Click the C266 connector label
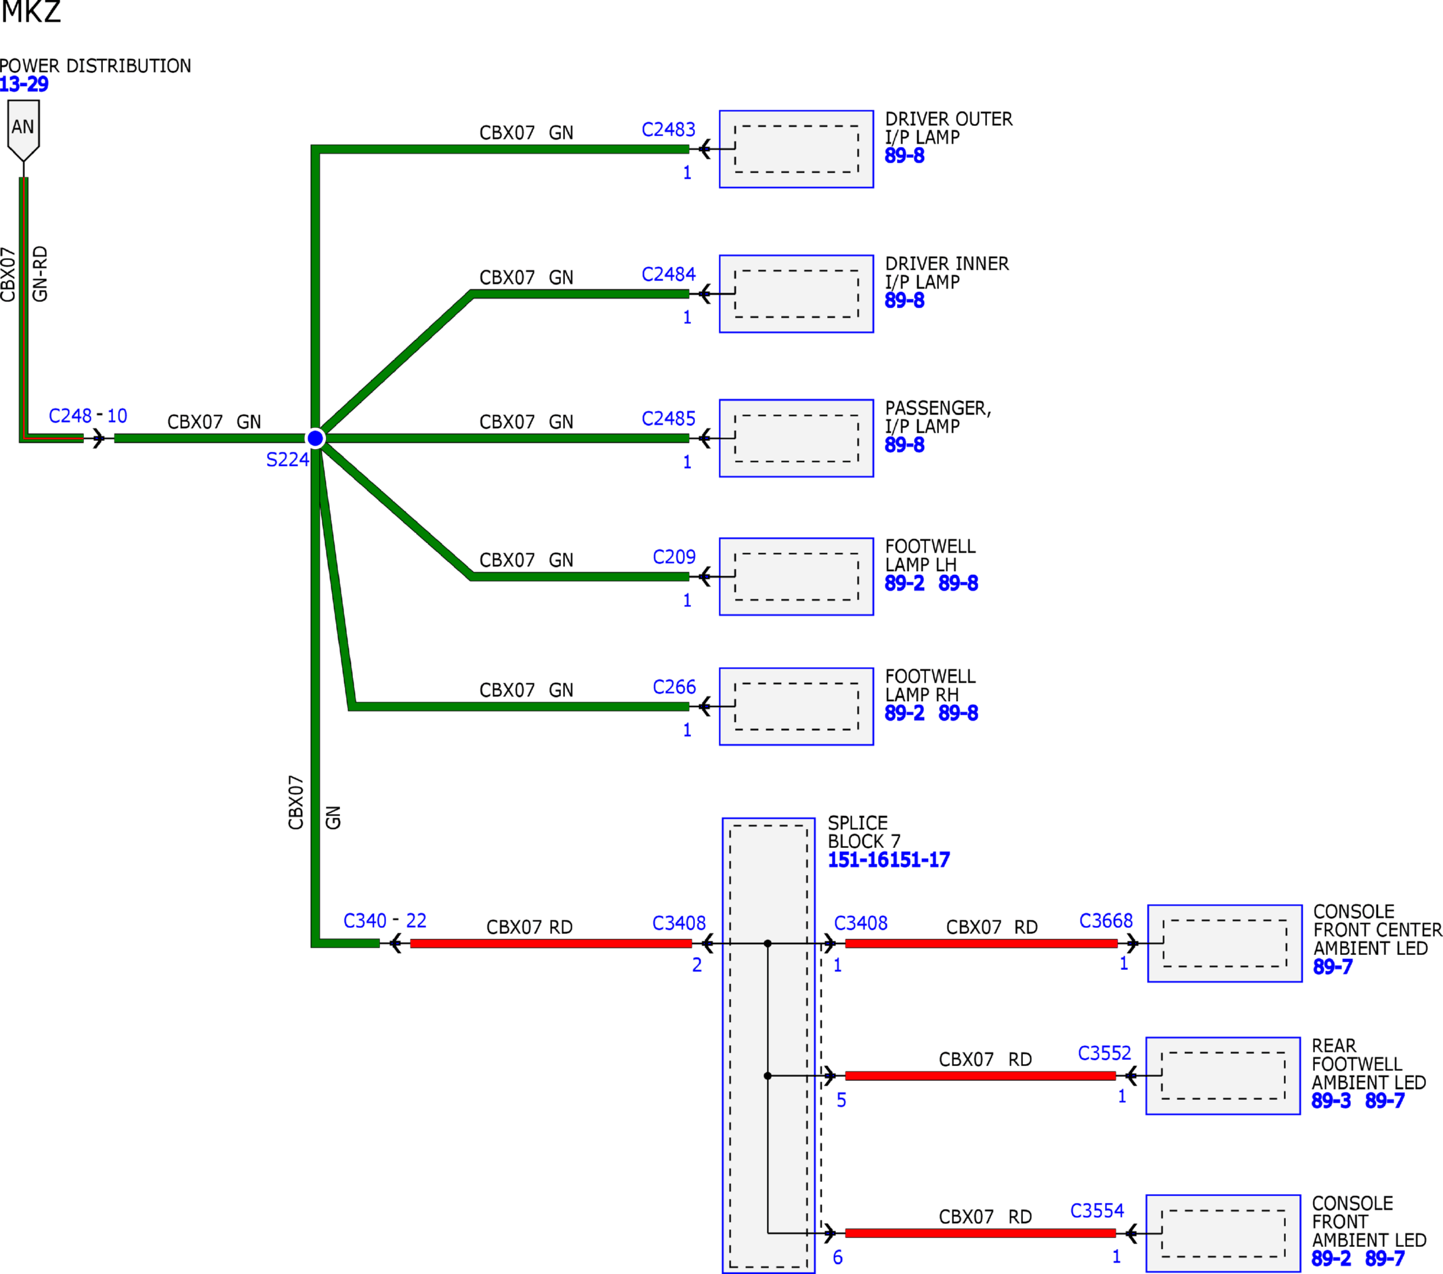The width and height of the screenshot is (1443, 1274). (x=674, y=687)
